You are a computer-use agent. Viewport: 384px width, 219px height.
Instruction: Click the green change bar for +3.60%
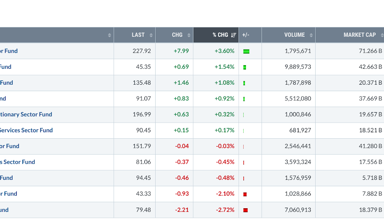tap(246, 51)
